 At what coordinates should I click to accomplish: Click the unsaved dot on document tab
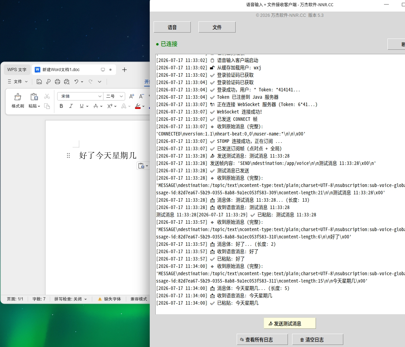point(110,70)
